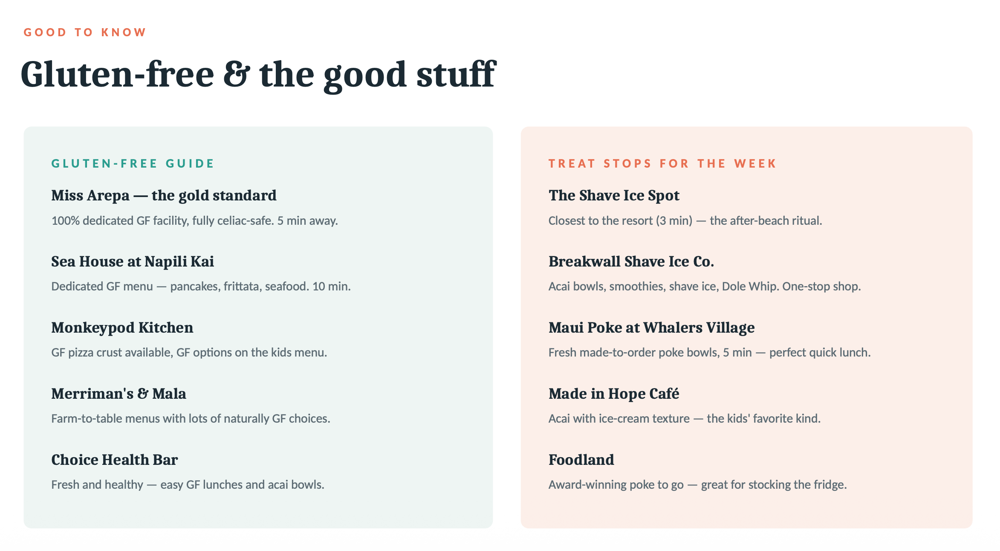The image size is (1000, 551).
Task: Click the 'Gluten-Free Guide' card label
Action: click(133, 163)
